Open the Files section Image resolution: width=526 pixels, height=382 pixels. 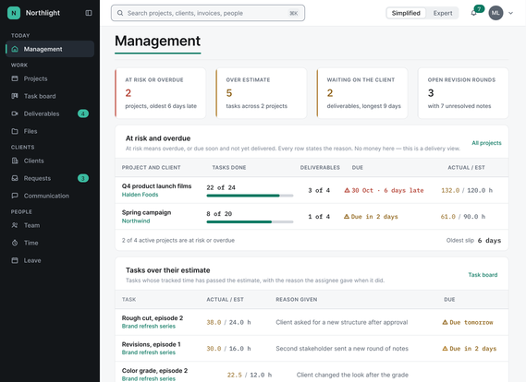click(x=31, y=131)
